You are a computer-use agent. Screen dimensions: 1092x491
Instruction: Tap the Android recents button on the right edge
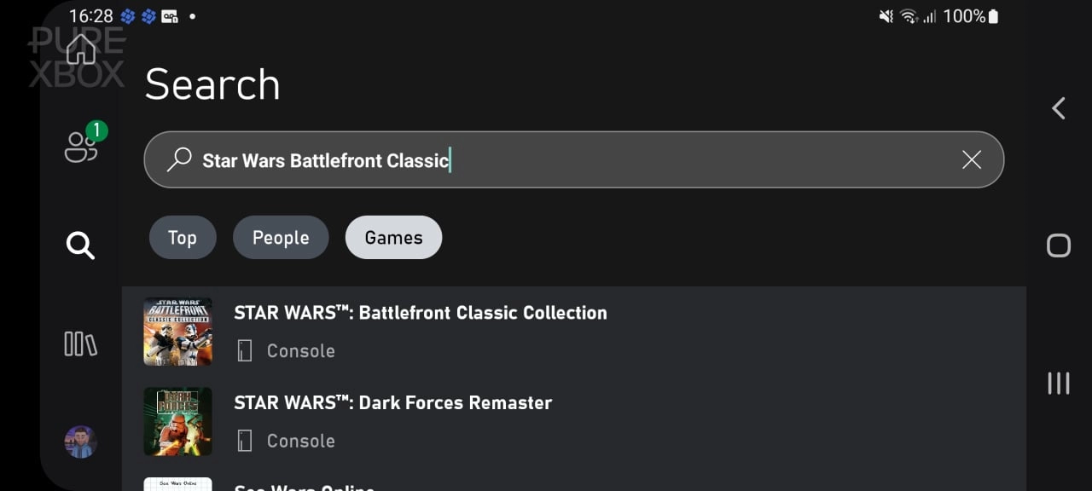point(1058,384)
